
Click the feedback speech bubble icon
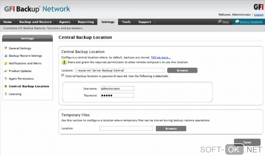tap(237, 22)
